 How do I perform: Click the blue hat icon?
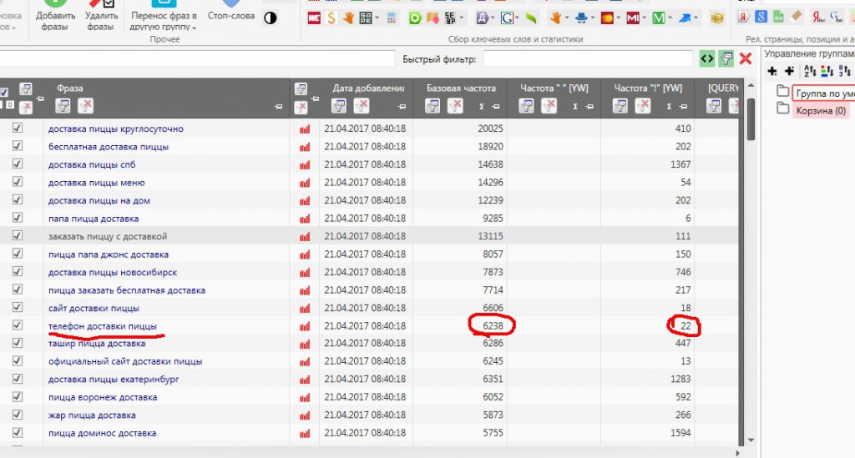click(x=581, y=18)
